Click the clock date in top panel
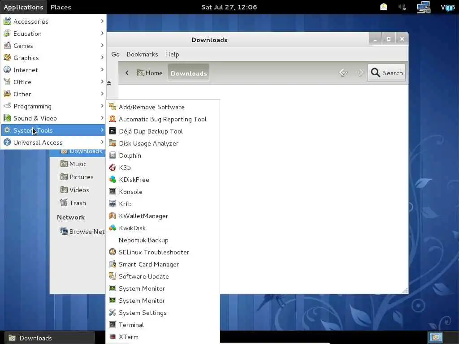This screenshot has width=459, height=344. [x=229, y=7]
